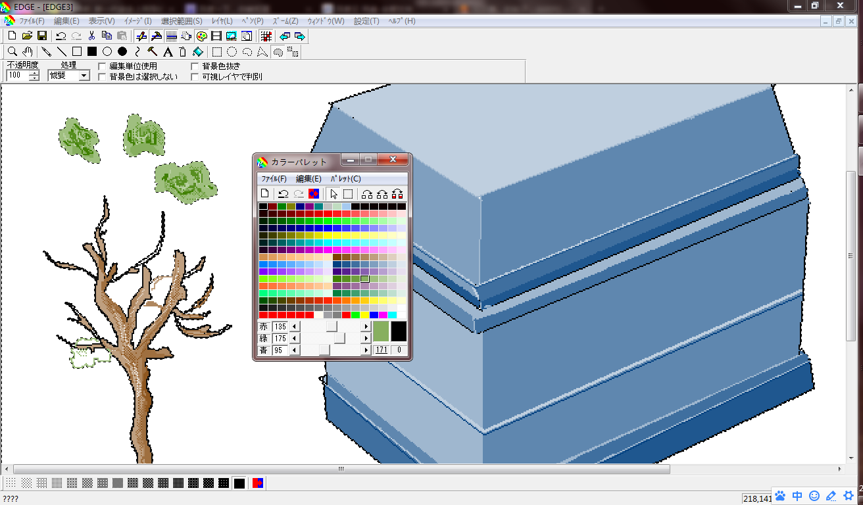Image resolution: width=863 pixels, height=505 pixels.
Task: Increase opacity with the 不透明度 spinner up arrow
Action: [34, 73]
